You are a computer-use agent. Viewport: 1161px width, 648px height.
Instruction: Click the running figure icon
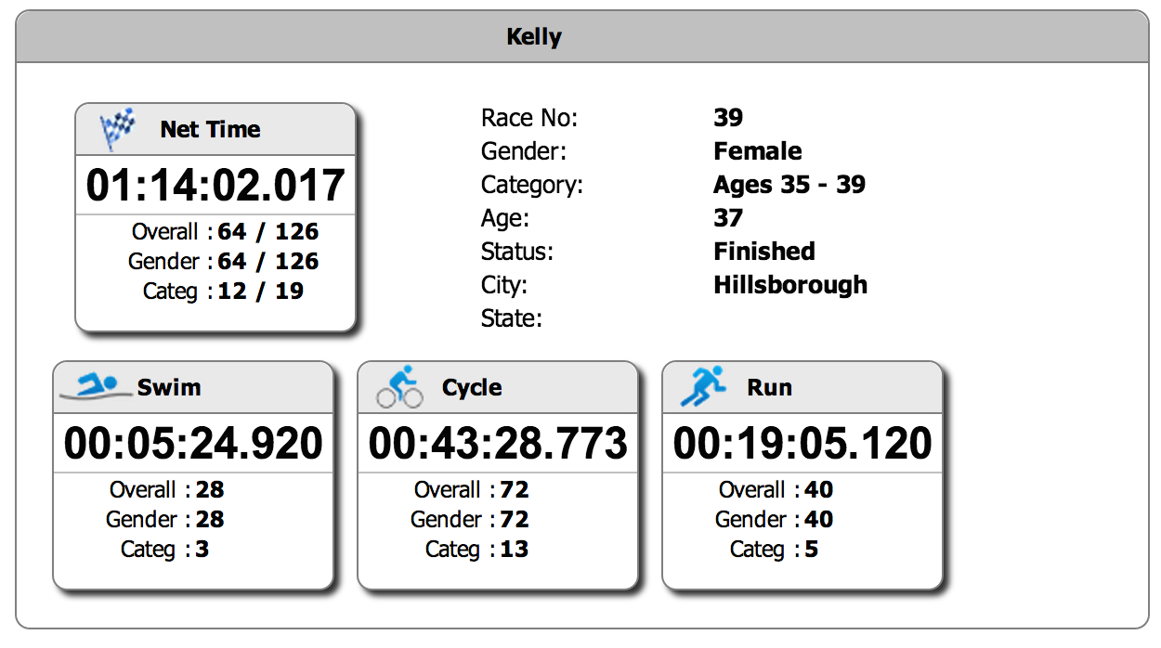coord(702,386)
